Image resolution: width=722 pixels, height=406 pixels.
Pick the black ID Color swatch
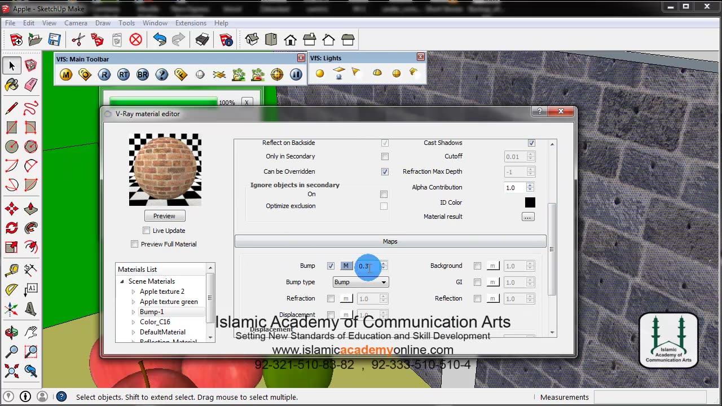coord(530,202)
